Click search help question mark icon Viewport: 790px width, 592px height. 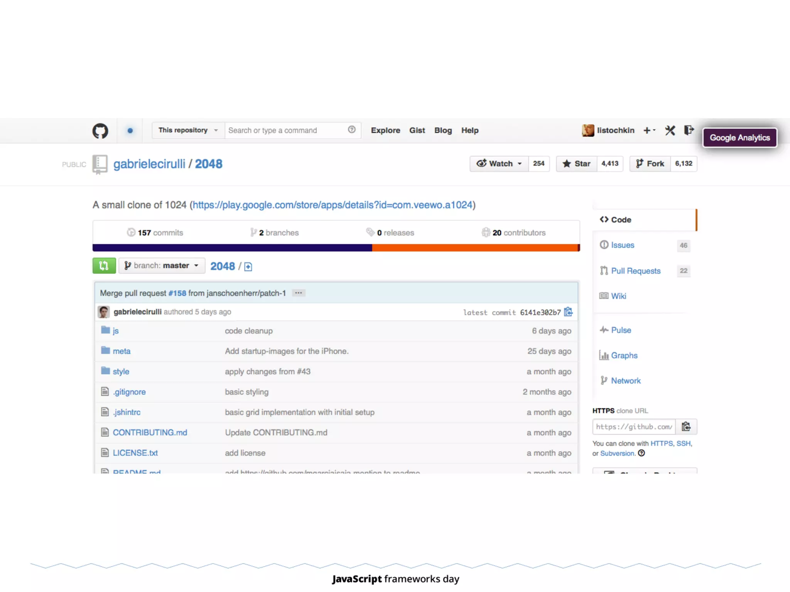[x=351, y=130]
